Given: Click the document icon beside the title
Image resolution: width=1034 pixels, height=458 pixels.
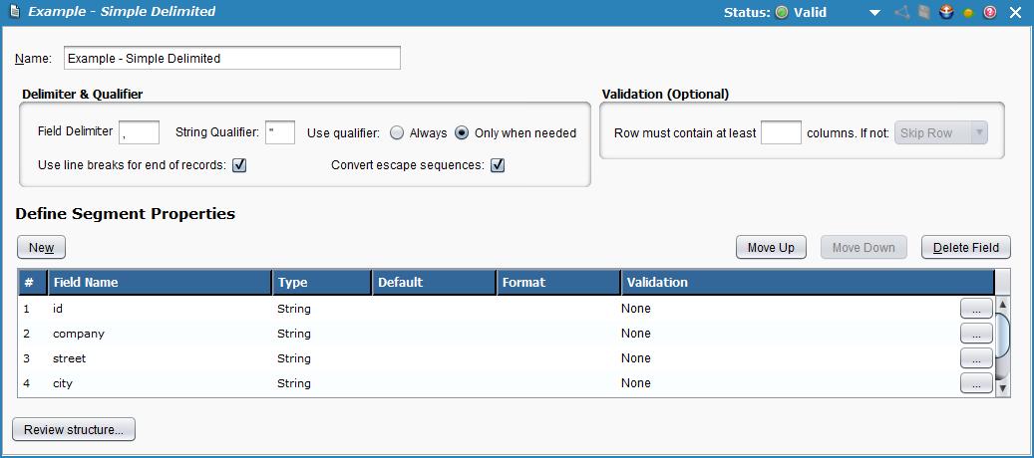Looking at the screenshot, I should point(13,13).
